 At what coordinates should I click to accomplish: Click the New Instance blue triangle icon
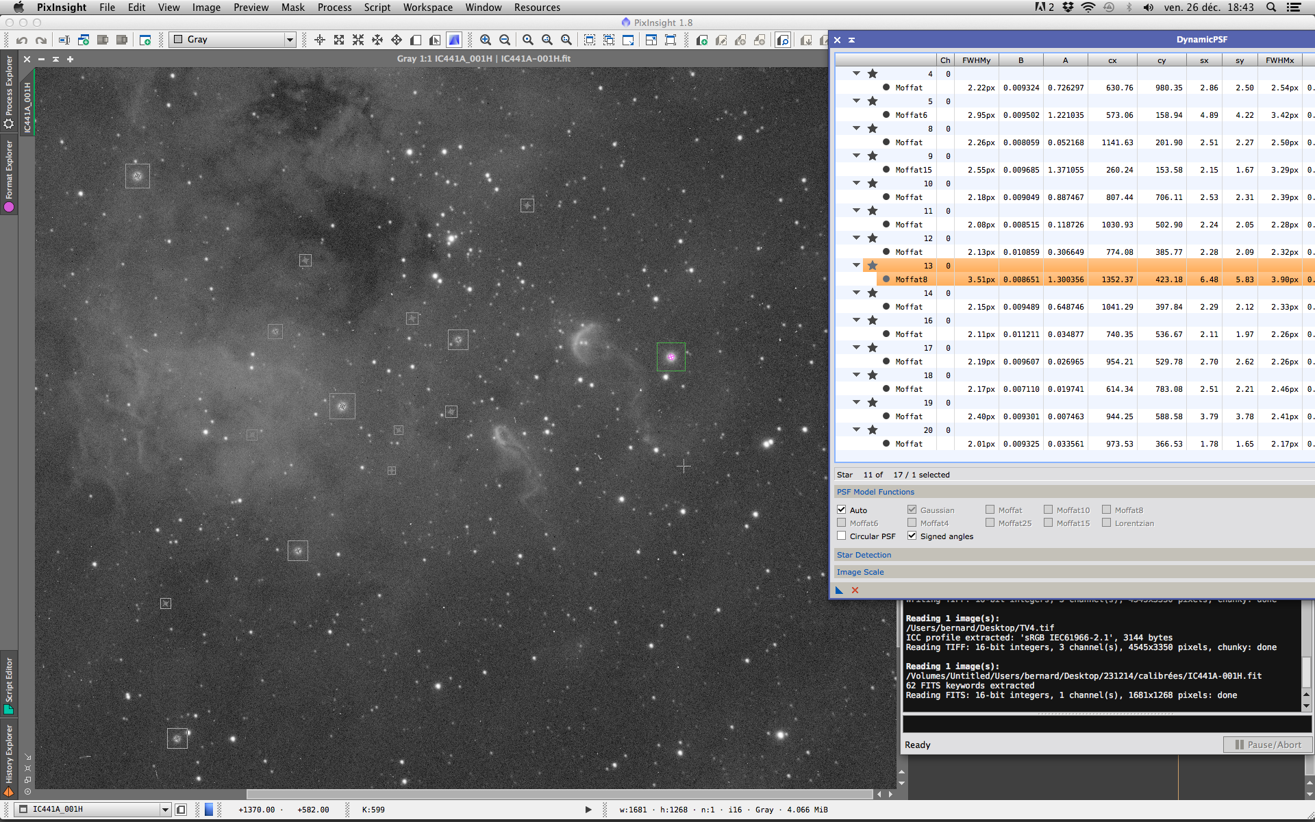pyautogui.click(x=839, y=590)
